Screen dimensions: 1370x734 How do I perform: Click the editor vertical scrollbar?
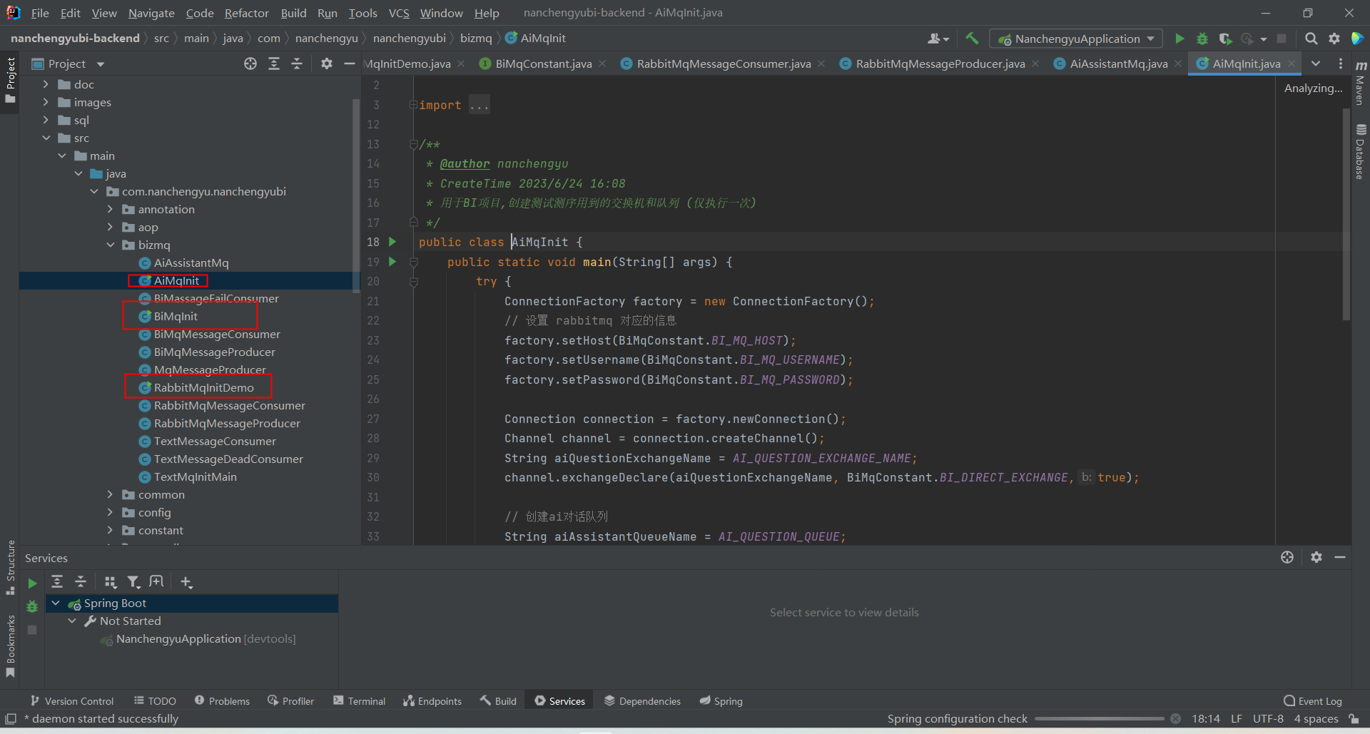[x=1346, y=214]
